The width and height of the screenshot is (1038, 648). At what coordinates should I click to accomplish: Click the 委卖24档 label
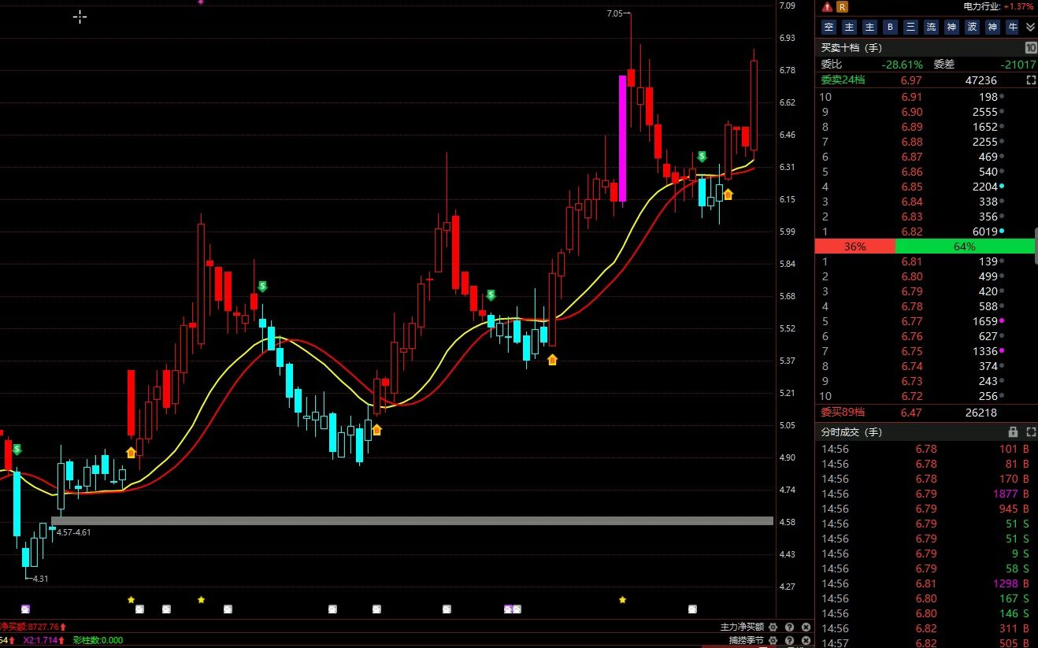pyautogui.click(x=843, y=80)
